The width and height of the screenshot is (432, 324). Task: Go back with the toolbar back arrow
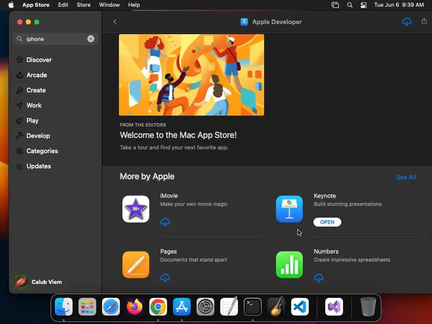click(115, 22)
